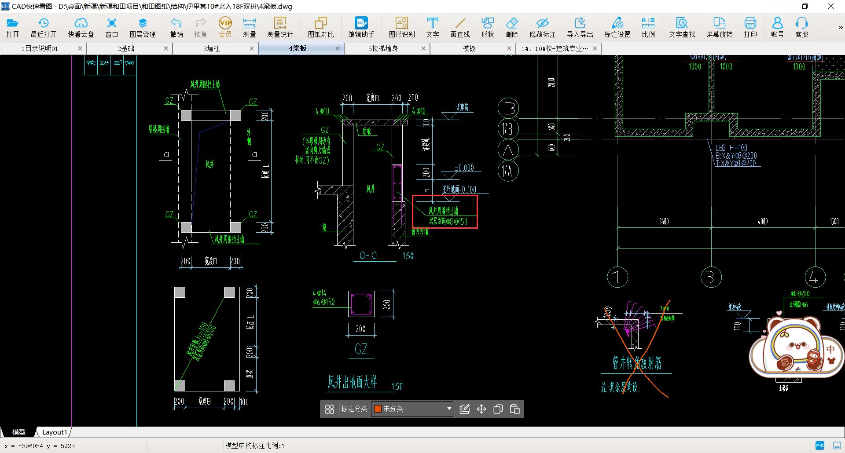
Task: Click the 管井转角放射筋 detail title
Action: [637, 363]
